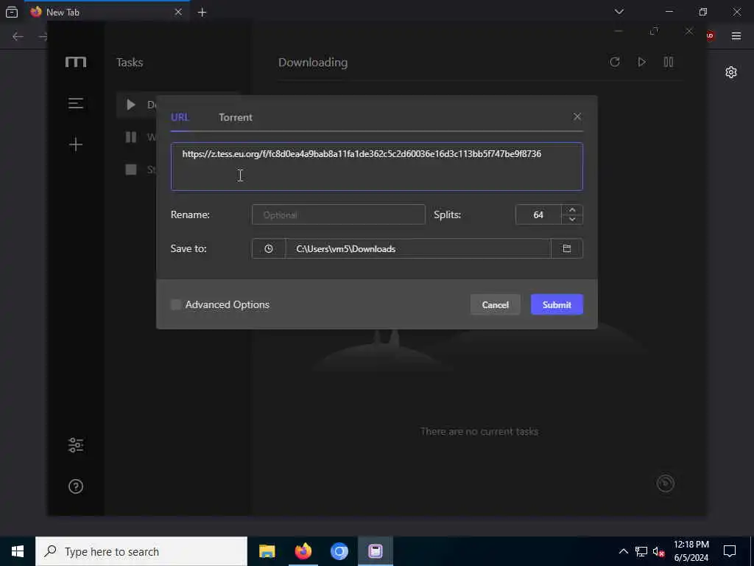Pause all tasks with pause icon
This screenshot has width=754, height=566.
669,62
